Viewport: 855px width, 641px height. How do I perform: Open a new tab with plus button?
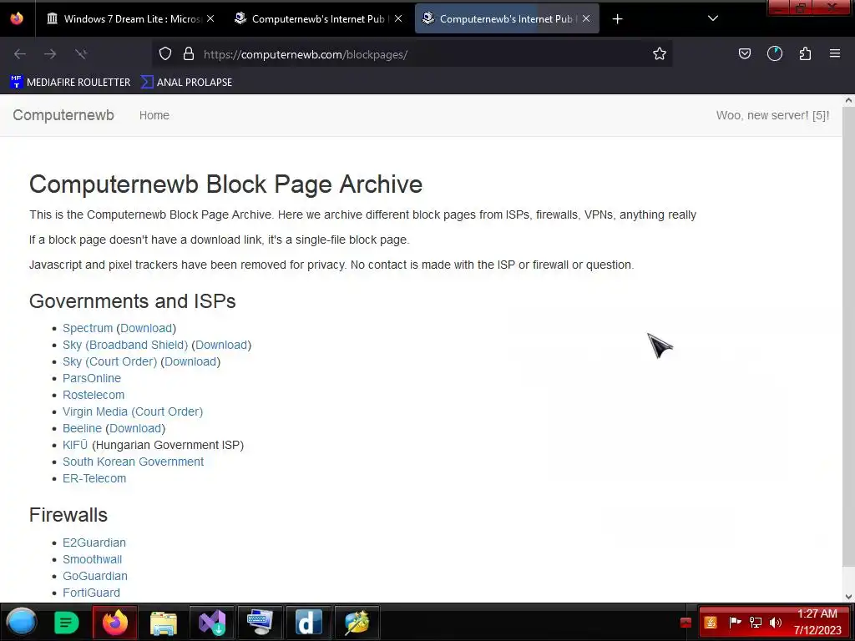[x=617, y=19]
